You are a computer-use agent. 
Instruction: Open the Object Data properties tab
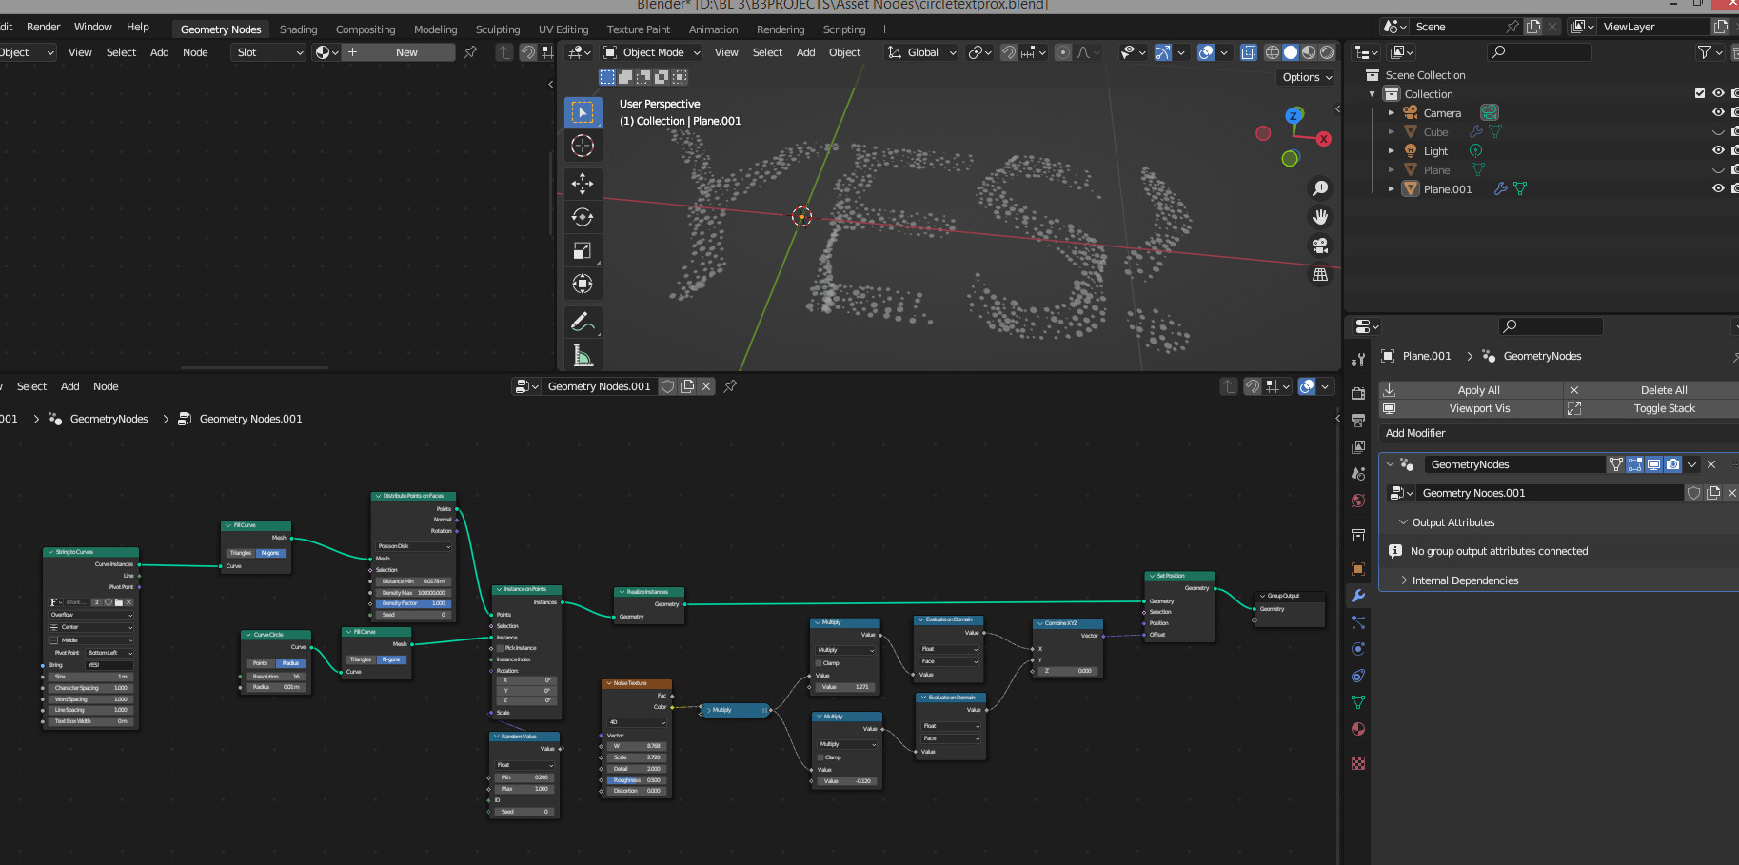[x=1358, y=702]
